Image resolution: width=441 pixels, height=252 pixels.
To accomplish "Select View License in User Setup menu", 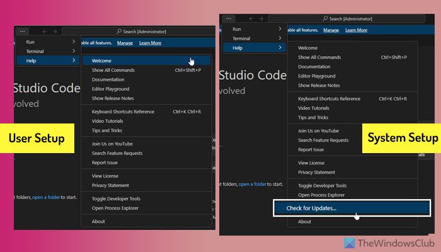I will (146, 176).
